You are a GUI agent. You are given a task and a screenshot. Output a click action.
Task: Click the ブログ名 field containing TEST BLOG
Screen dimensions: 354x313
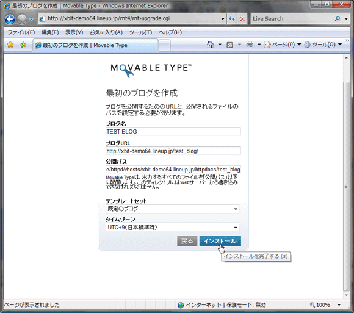[x=173, y=132]
